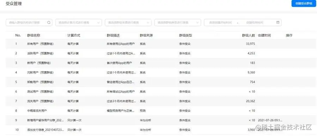Click the 预测 source in row 8
The width and height of the screenshot is (317, 136).
click(x=142, y=111)
